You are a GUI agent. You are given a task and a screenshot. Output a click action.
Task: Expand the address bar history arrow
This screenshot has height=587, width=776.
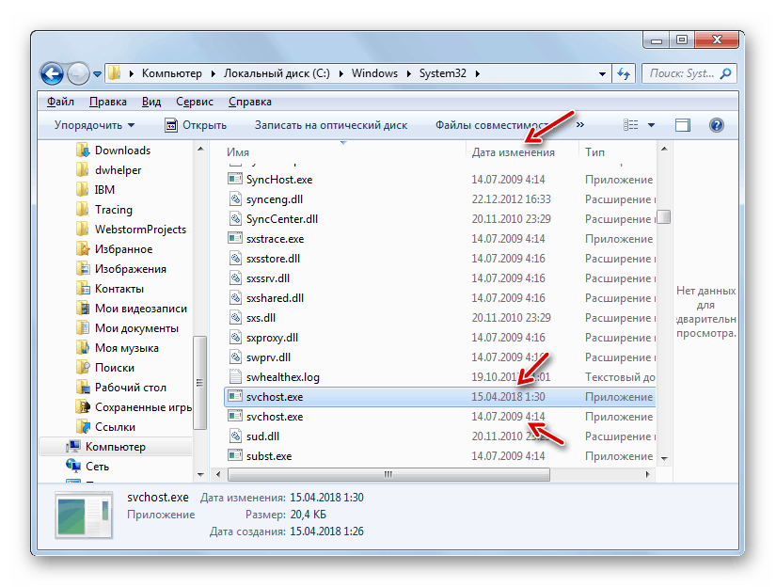pos(601,72)
